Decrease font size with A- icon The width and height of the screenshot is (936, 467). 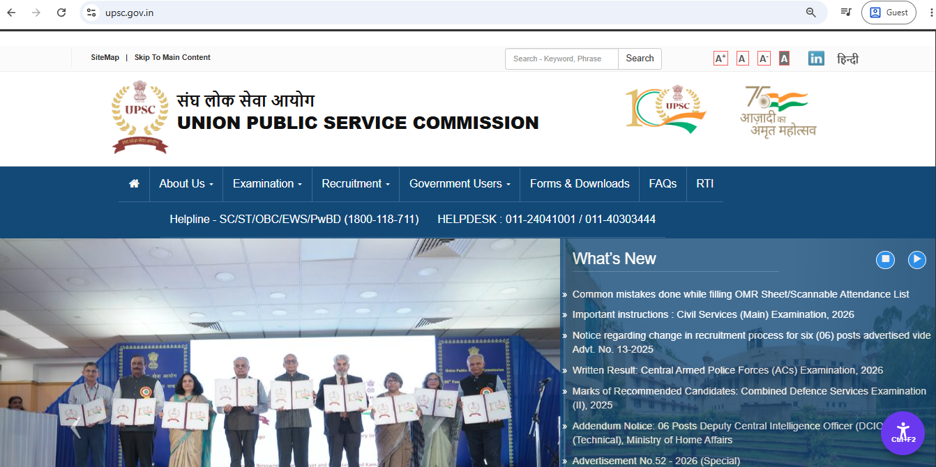coord(764,59)
